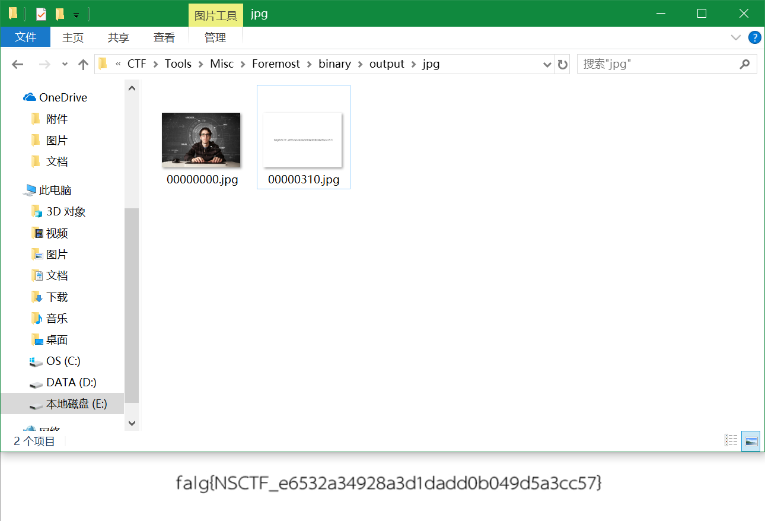Click the up arrow to go to parent folder
Image resolution: width=765 pixels, height=521 pixels.
pos(82,64)
